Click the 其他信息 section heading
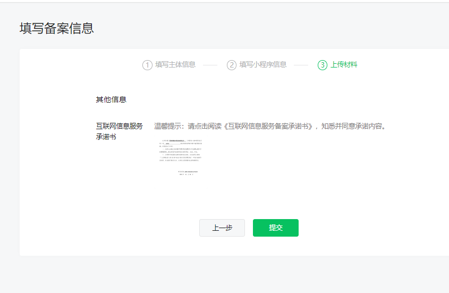 click(x=111, y=99)
